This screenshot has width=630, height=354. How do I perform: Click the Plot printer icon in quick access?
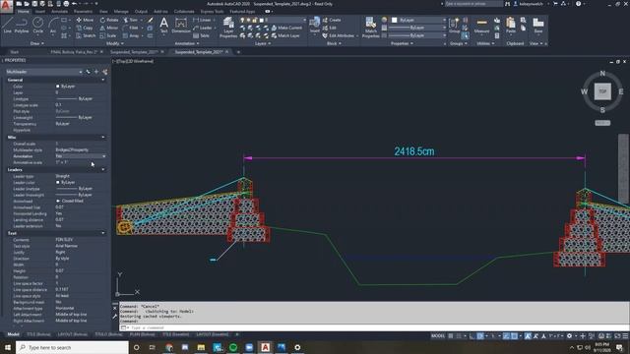click(66, 4)
